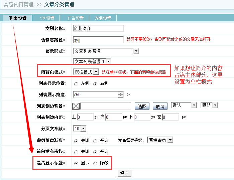Go to the 左侧设置 tab
234x180 pixels.
pos(103,18)
